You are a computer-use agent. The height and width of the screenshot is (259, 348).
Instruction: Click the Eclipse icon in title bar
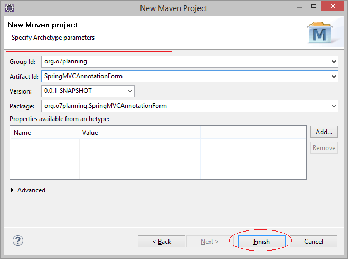pyautogui.click(x=10, y=8)
